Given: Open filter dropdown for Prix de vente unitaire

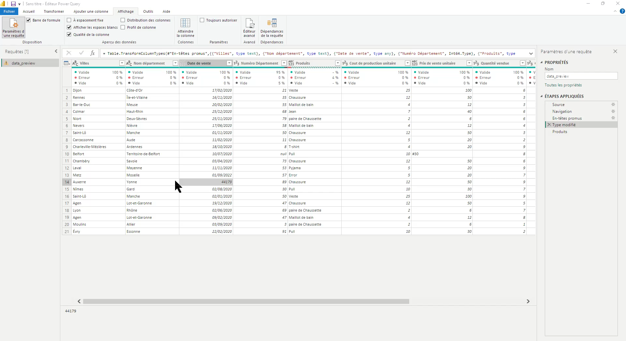Looking at the screenshot, I should pos(469,63).
